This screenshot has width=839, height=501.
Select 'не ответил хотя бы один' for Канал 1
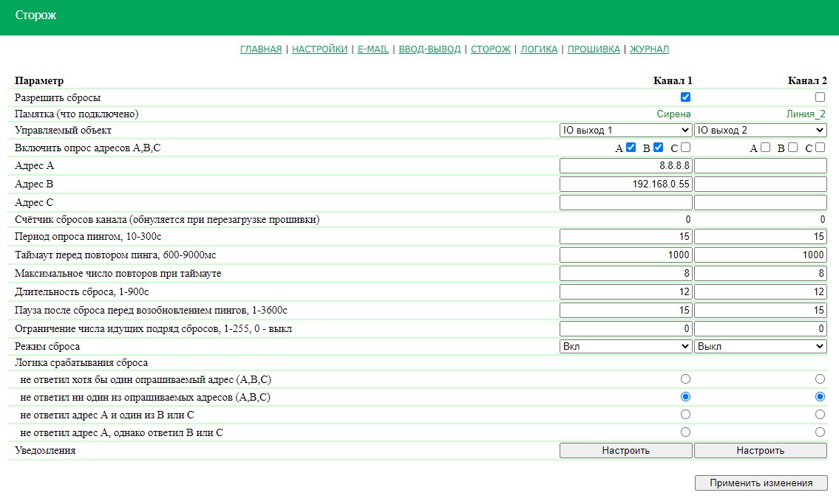[x=685, y=379]
